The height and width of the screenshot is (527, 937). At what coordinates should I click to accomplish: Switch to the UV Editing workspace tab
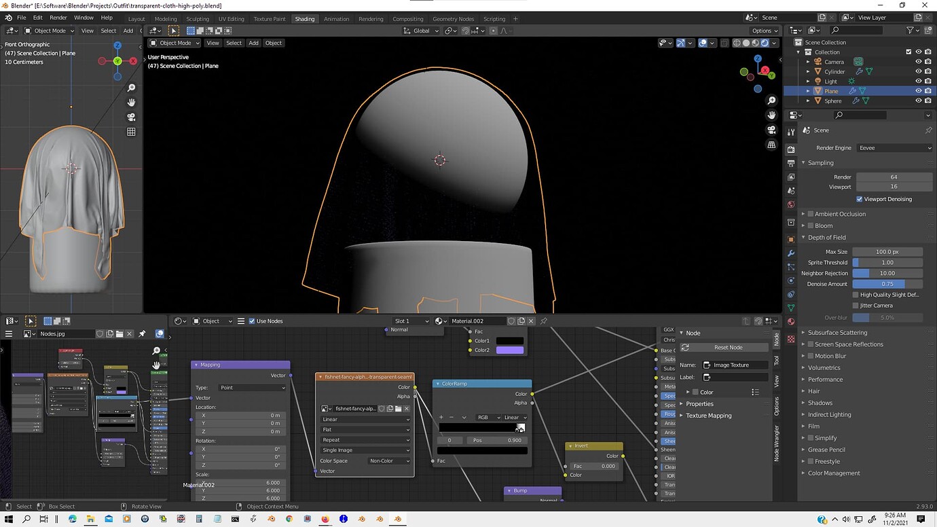[x=231, y=19]
